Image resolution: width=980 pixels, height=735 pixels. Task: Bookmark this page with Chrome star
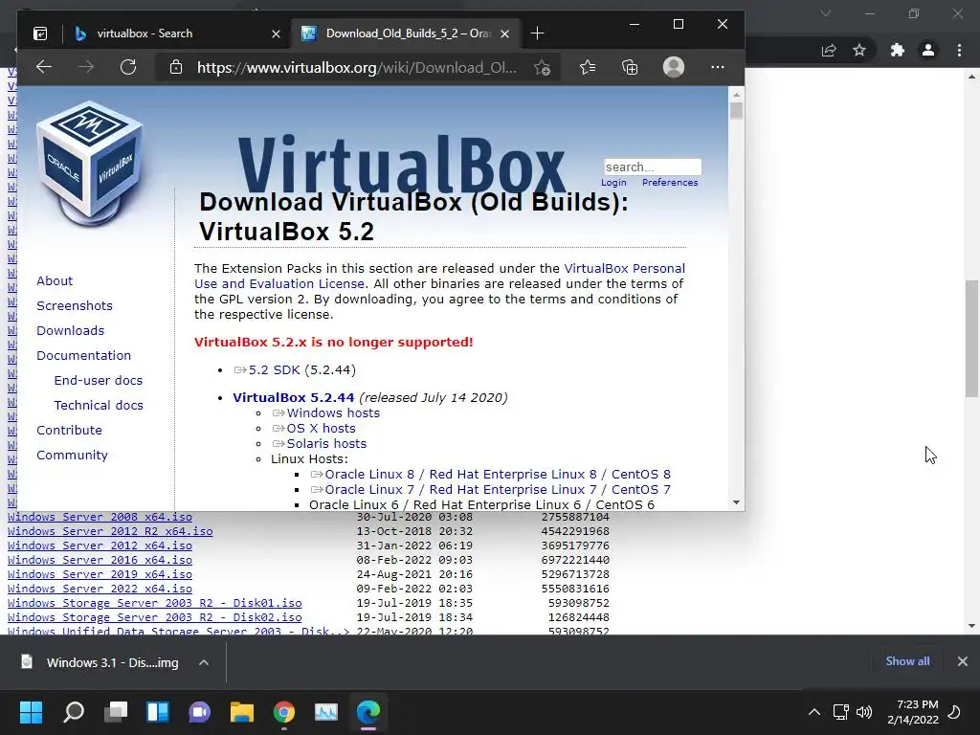(x=859, y=50)
